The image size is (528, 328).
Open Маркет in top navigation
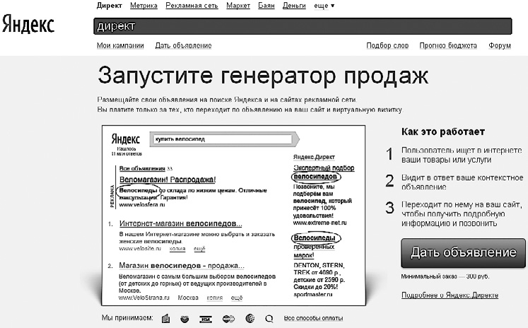coord(238,6)
